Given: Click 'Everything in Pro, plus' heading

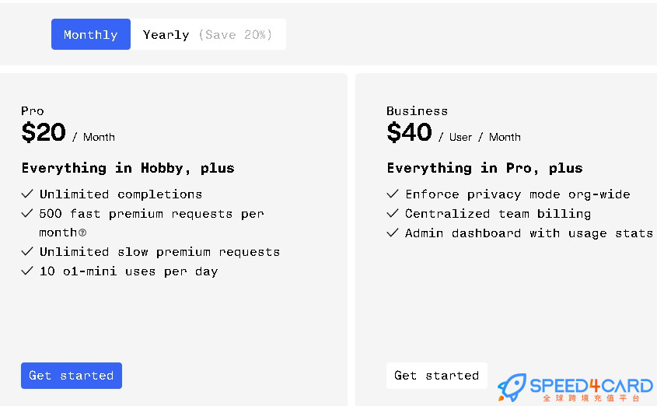Looking at the screenshot, I should (484, 168).
